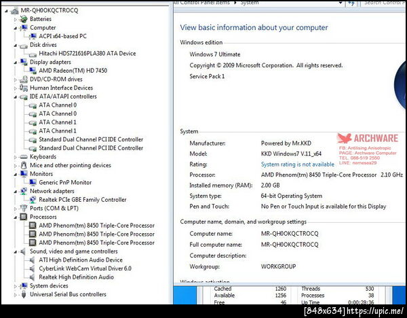Select Hitachi HDS721616PLA380 ATA Device
This screenshot has width=407, height=318.
point(88,53)
